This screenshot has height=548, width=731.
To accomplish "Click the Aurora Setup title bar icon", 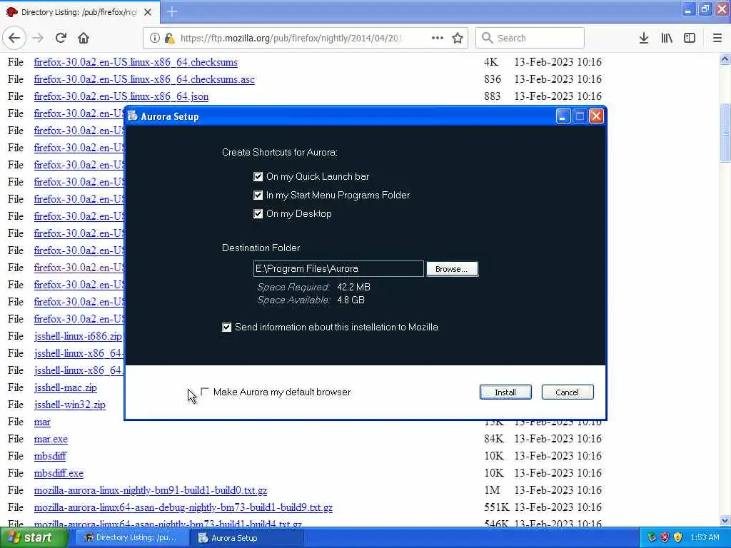I will (x=133, y=116).
